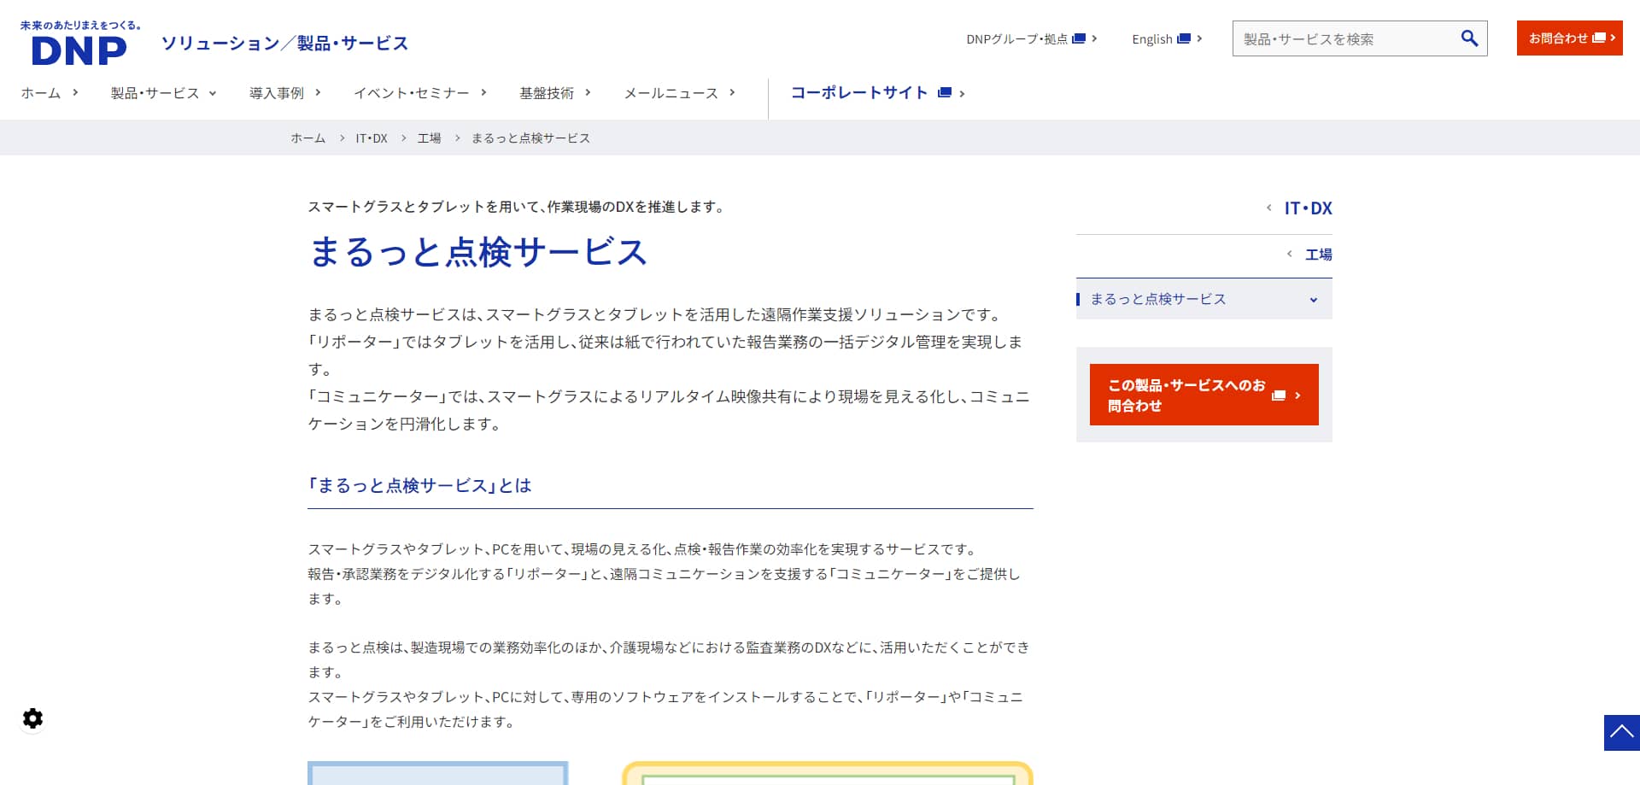Image resolution: width=1640 pixels, height=785 pixels.
Task: Expand the 製品・サービス nav dropdown
Action: point(163,93)
